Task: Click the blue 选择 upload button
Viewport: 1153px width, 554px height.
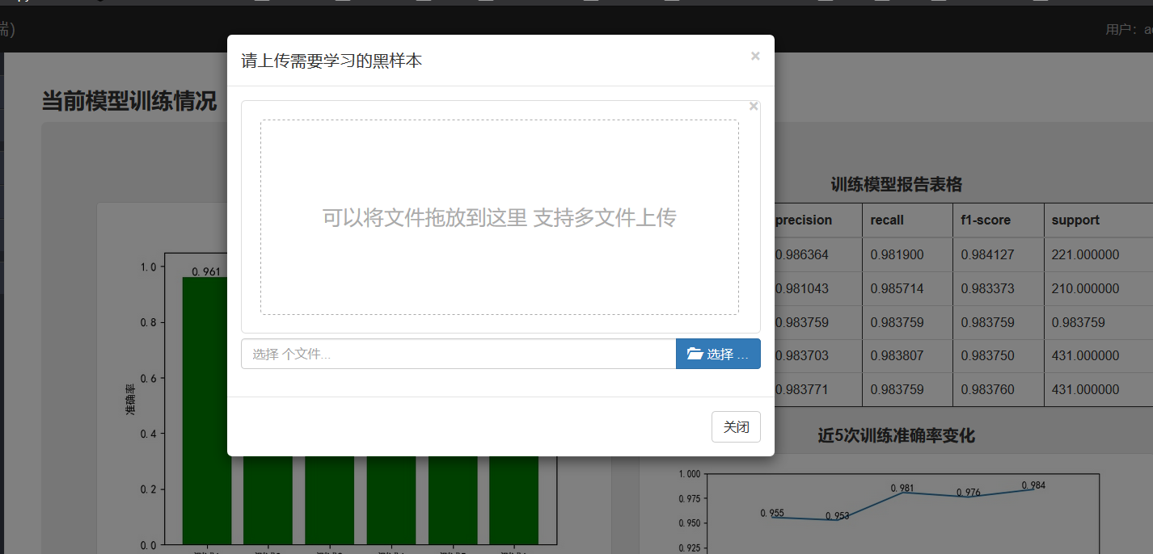Action: (x=718, y=353)
